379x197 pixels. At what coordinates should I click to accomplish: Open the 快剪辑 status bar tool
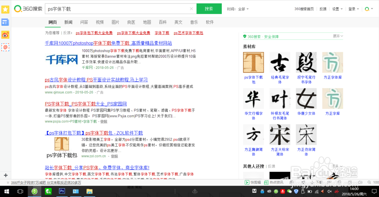253,183
